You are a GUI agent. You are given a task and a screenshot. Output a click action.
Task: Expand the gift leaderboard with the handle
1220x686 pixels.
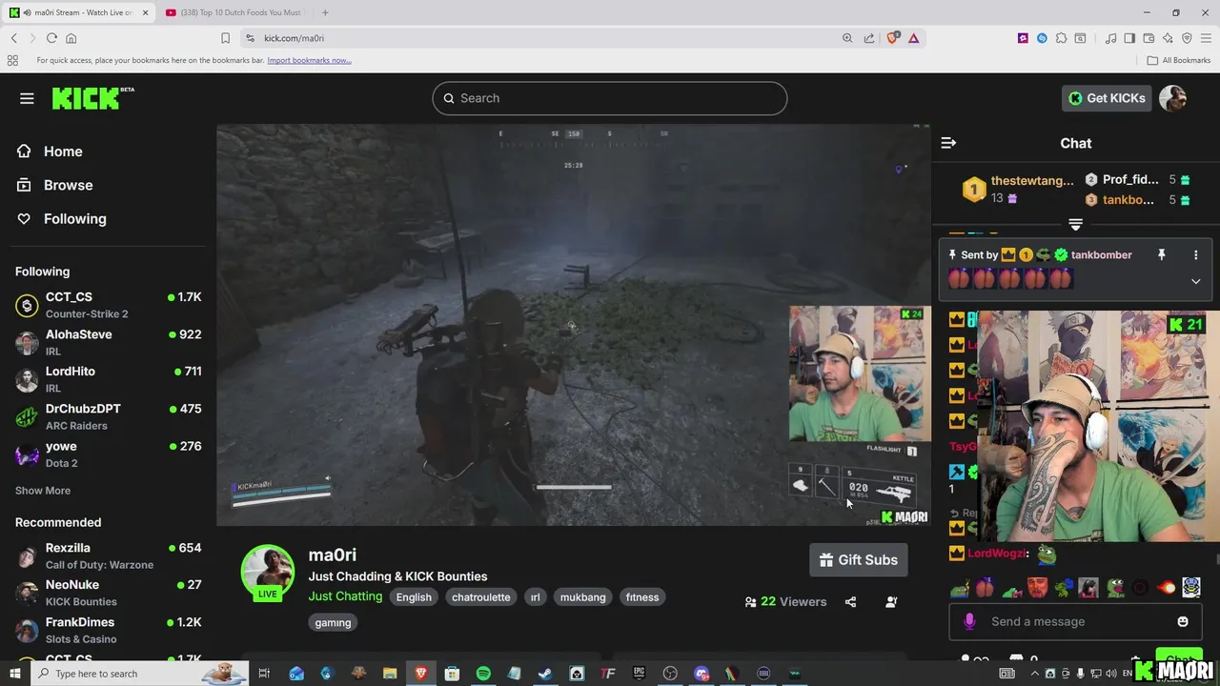tap(1075, 225)
